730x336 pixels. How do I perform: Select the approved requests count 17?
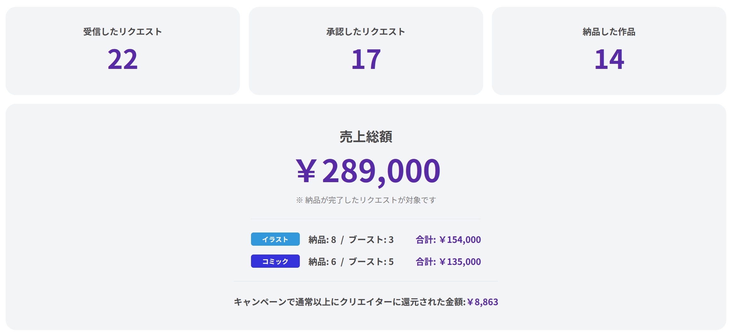tap(366, 59)
